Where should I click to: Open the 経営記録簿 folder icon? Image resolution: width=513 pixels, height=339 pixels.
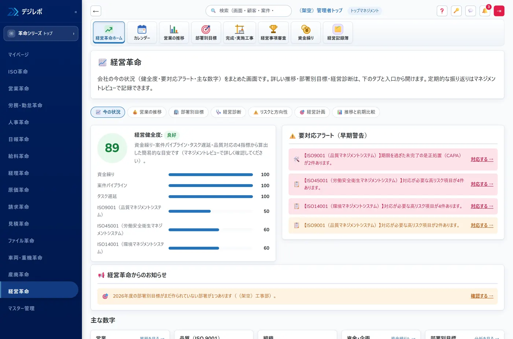pyautogui.click(x=338, y=32)
